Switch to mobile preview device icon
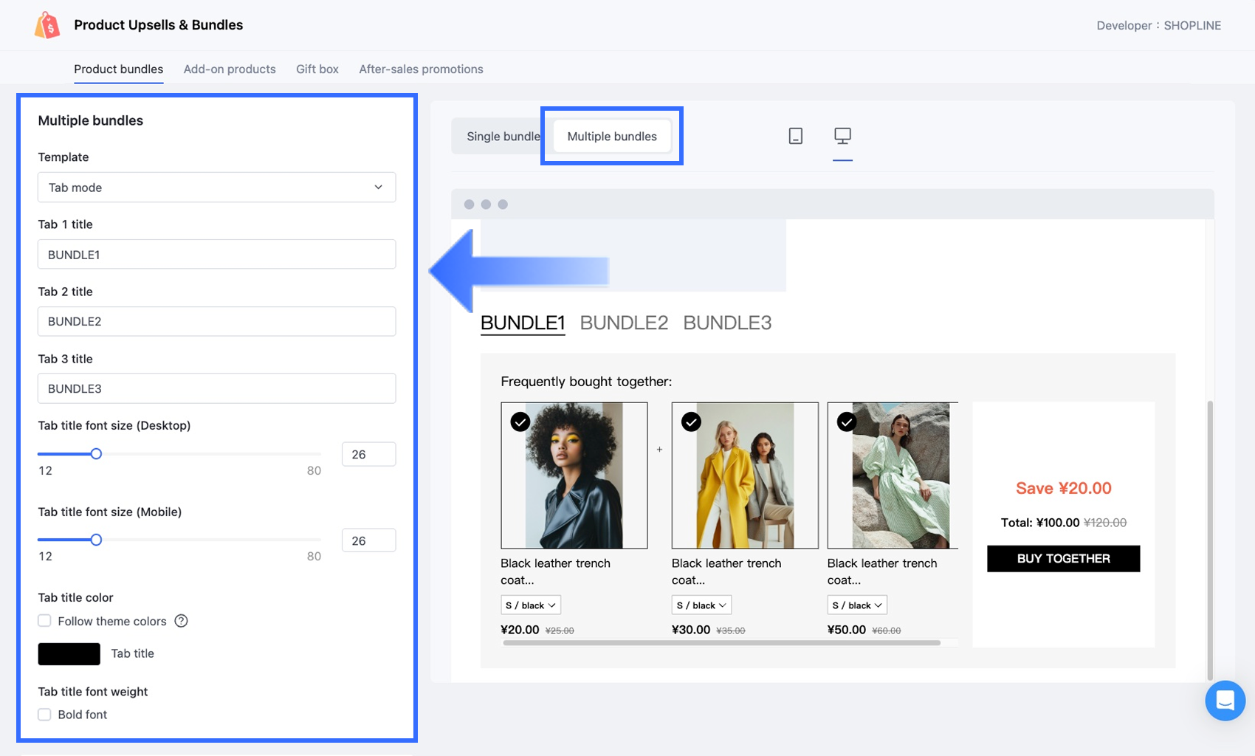Image resolution: width=1255 pixels, height=756 pixels. click(795, 136)
